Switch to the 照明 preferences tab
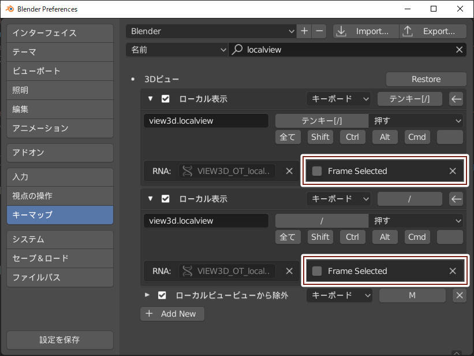The image size is (474, 356). click(60, 90)
